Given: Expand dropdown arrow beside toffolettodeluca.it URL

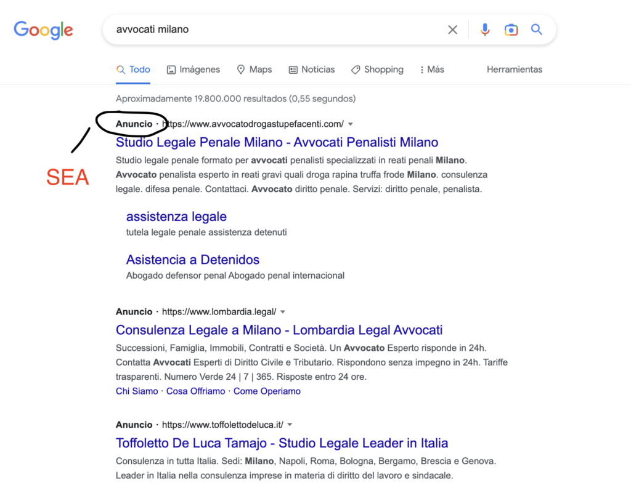Looking at the screenshot, I should click(290, 425).
